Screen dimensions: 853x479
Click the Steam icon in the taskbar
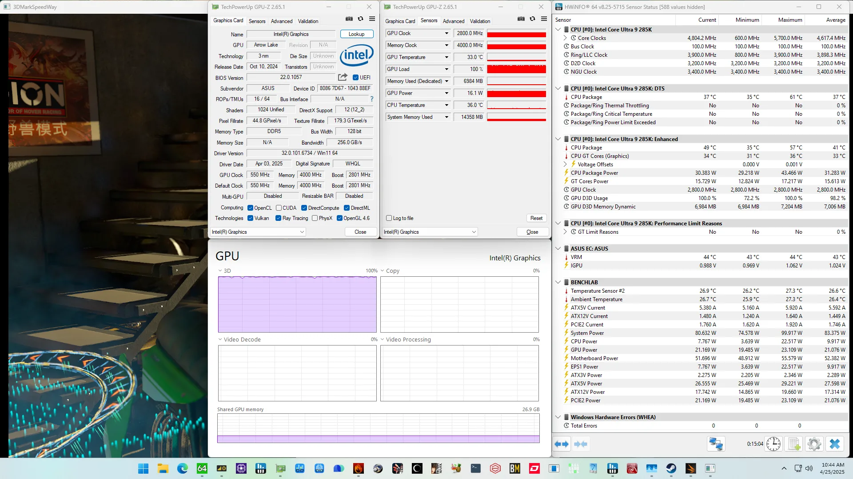point(671,468)
